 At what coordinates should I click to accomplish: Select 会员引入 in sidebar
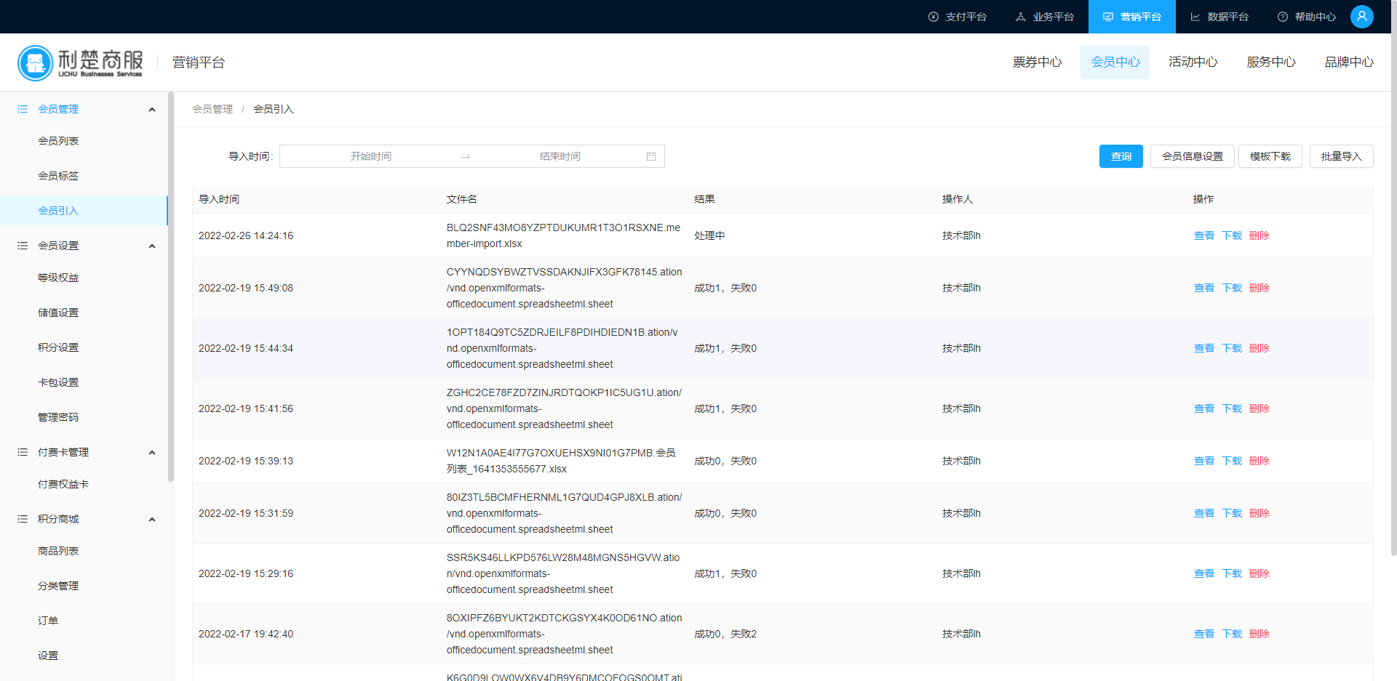pos(84,211)
